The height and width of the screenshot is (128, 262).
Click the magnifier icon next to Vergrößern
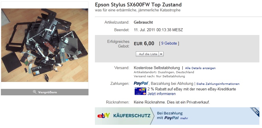pyautogui.click(x=34, y=92)
